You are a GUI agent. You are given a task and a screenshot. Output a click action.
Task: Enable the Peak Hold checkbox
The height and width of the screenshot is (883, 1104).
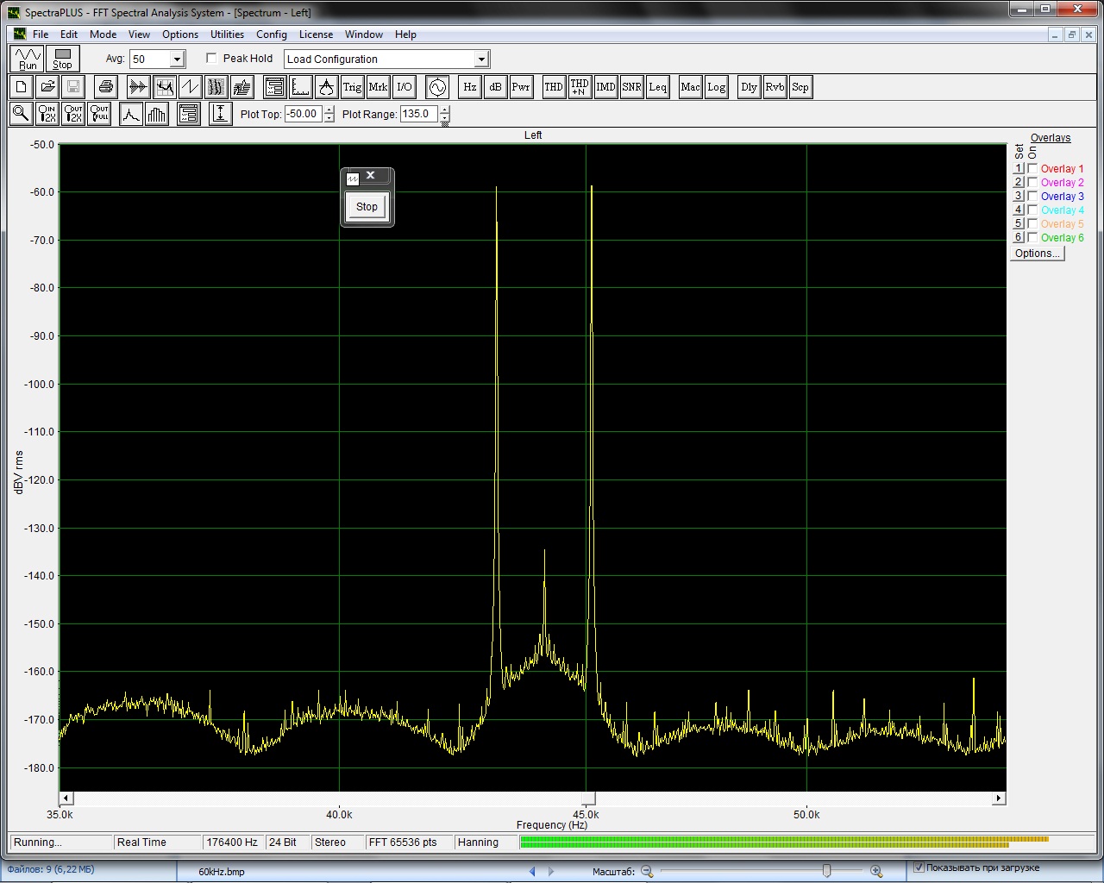point(211,59)
